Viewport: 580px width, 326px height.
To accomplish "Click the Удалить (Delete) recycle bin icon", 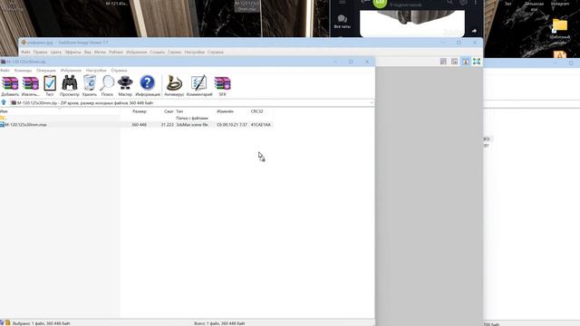I will [x=90, y=86].
